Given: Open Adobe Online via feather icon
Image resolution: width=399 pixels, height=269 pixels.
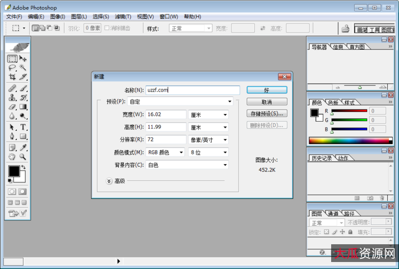Looking at the screenshot, I should [18, 47].
